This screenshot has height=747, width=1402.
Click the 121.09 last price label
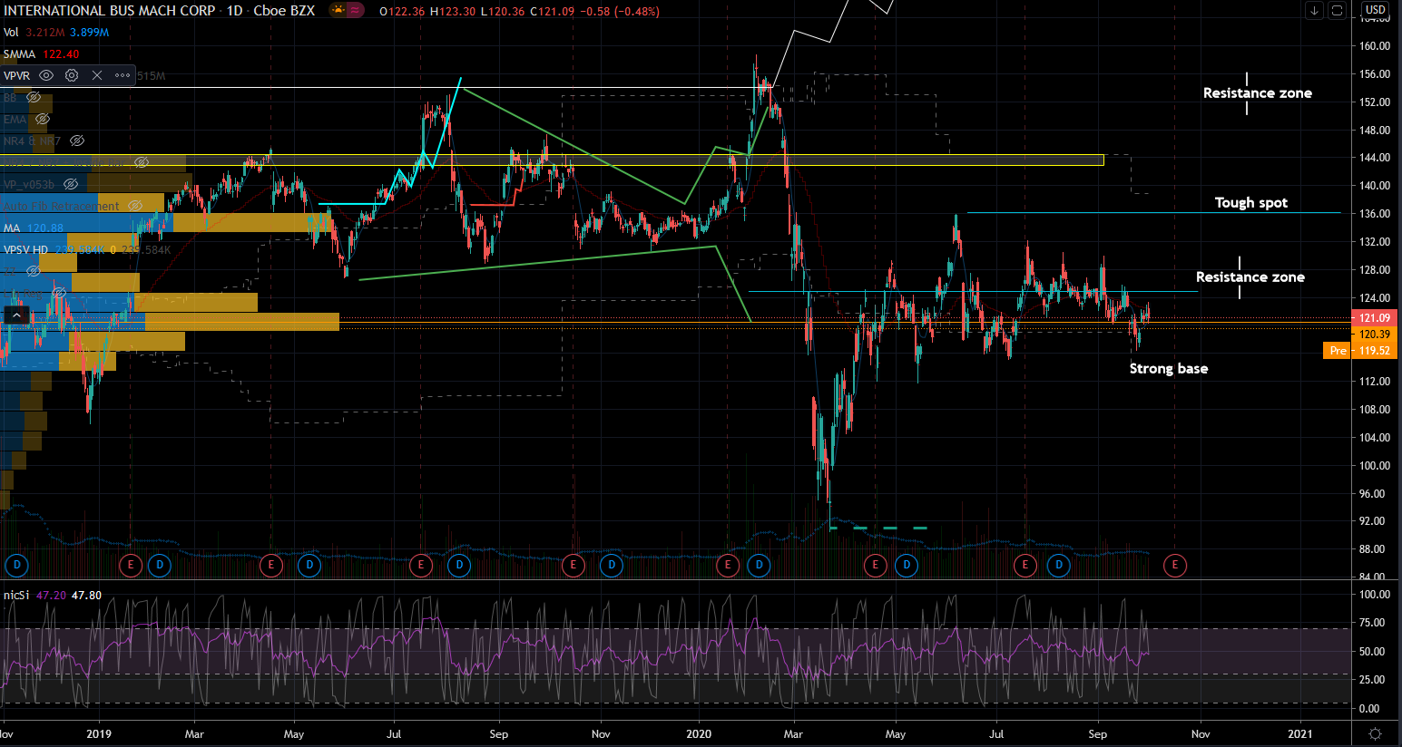click(x=1374, y=318)
